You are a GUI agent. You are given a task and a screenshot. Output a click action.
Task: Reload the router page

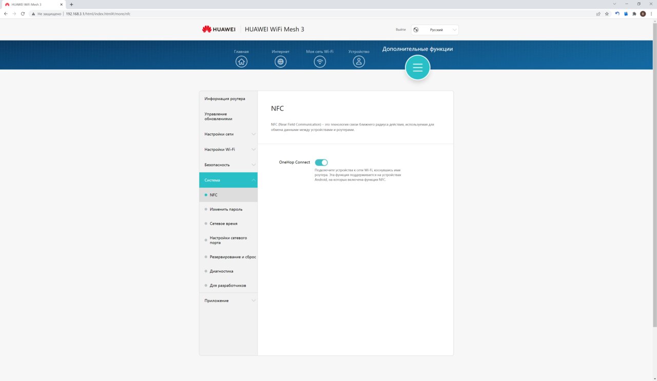(x=23, y=14)
